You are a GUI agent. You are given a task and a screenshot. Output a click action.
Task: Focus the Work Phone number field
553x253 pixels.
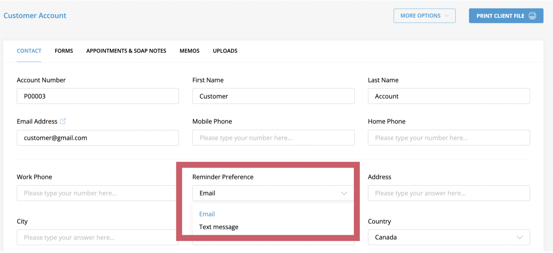(x=97, y=193)
